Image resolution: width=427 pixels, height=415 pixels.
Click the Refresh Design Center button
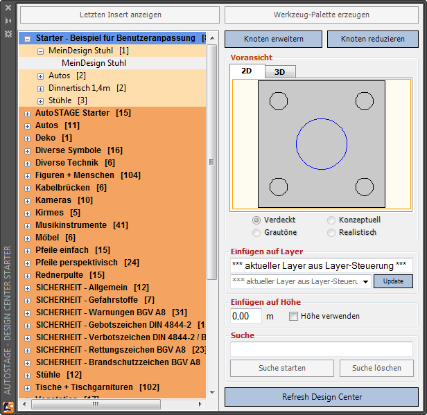coord(321,397)
